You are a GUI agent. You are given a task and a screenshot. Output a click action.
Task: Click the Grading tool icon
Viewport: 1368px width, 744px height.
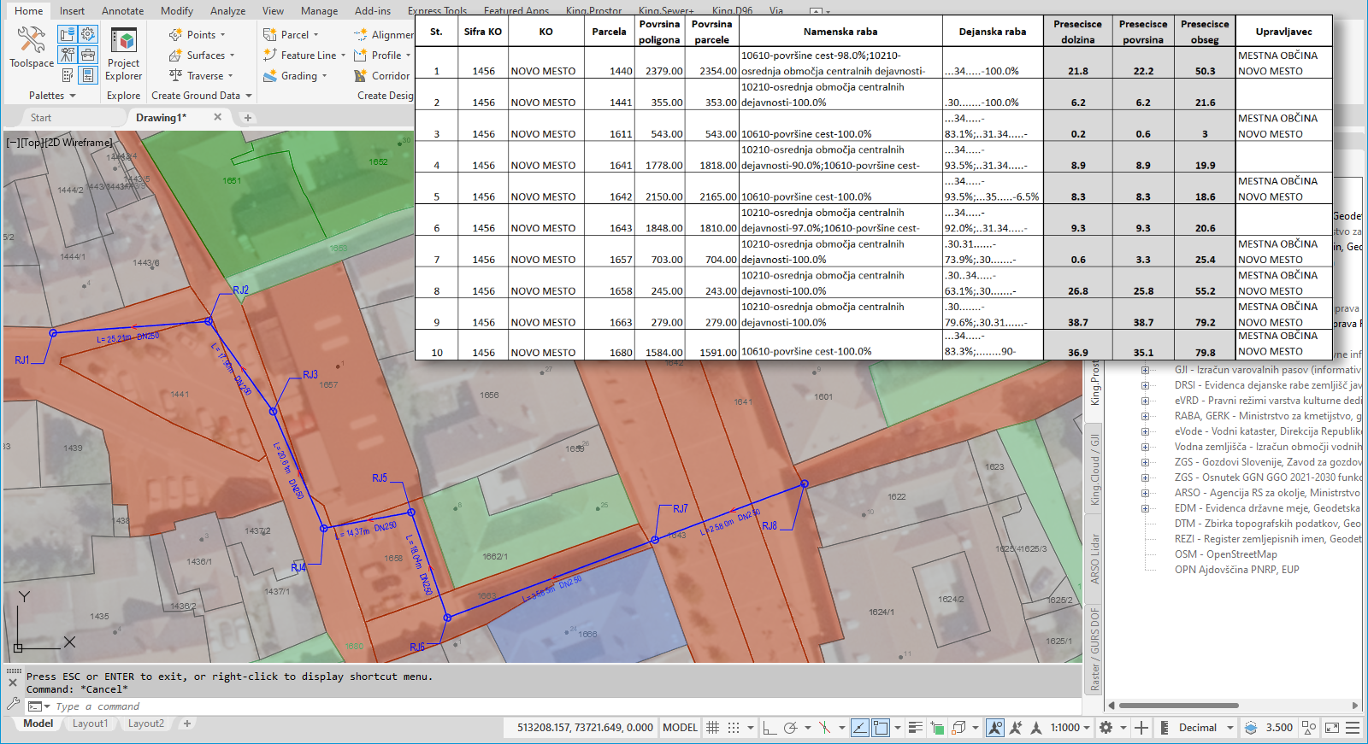click(270, 76)
